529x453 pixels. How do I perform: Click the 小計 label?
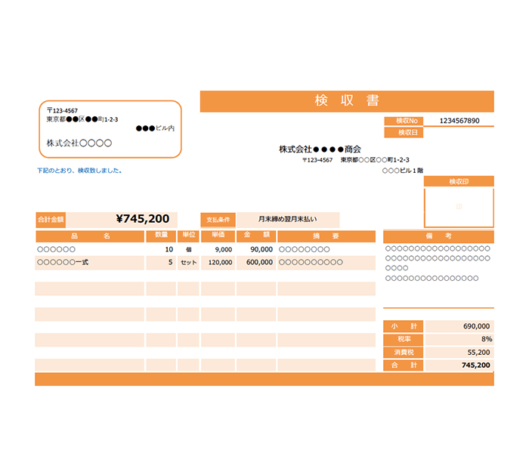pos(404,326)
